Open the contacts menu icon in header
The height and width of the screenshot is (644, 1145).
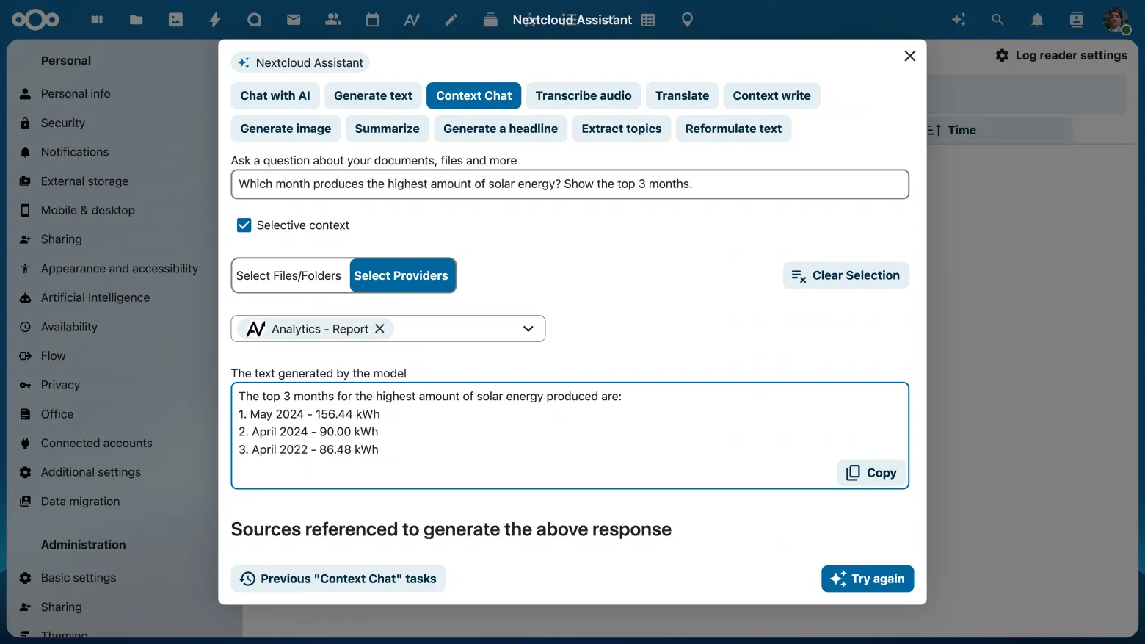point(1077,20)
